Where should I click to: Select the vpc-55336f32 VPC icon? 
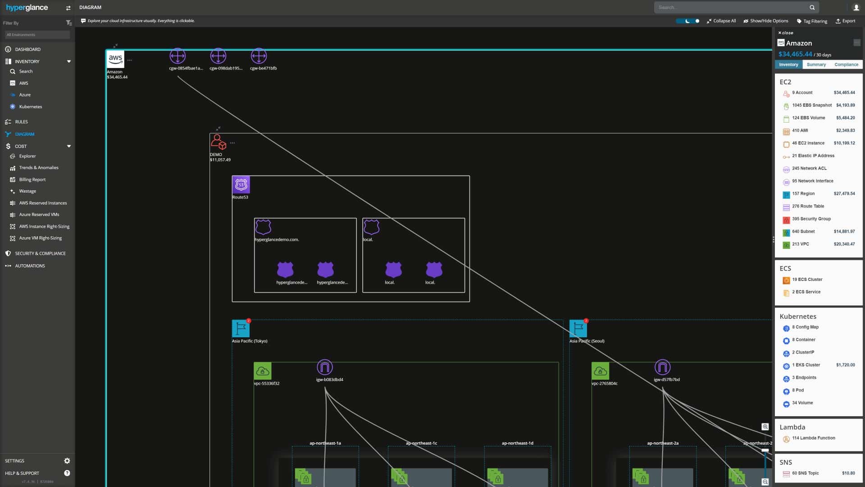(263, 371)
